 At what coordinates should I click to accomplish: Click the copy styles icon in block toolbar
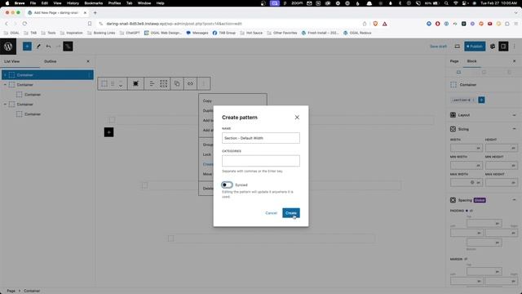point(177,83)
